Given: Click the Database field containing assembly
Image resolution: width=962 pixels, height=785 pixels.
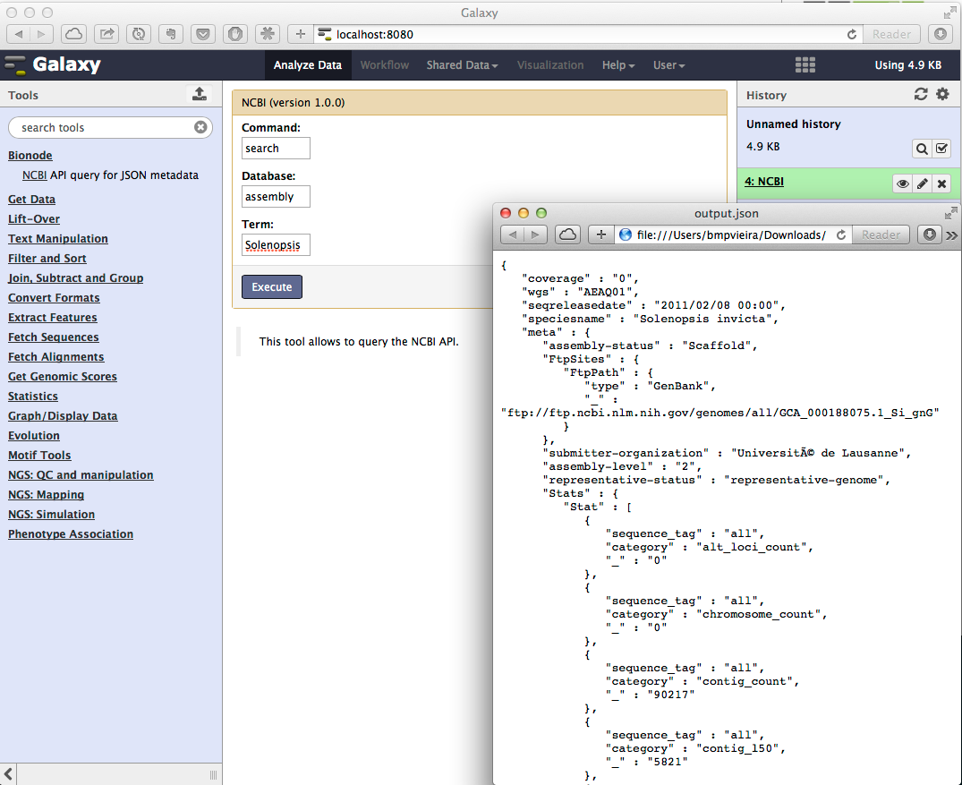Looking at the screenshot, I should coord(276,196).
